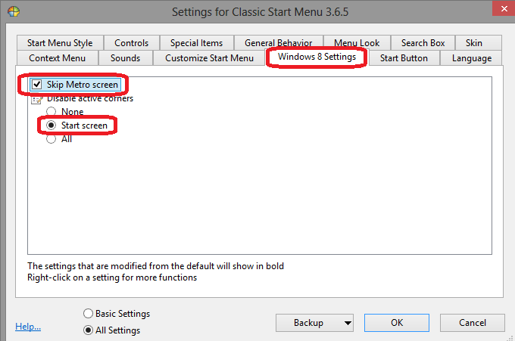Image resolution: width=515 pixels, height=341 pixels.
Task: Open the Special Items tab
Action: 196,43
